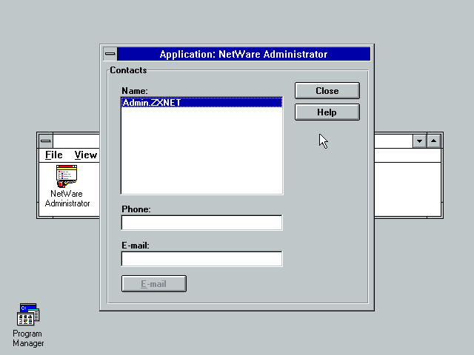Open the Contacts dialog control-menu box
The width and height of the screenshot is (474, 355).
(110, 54)
